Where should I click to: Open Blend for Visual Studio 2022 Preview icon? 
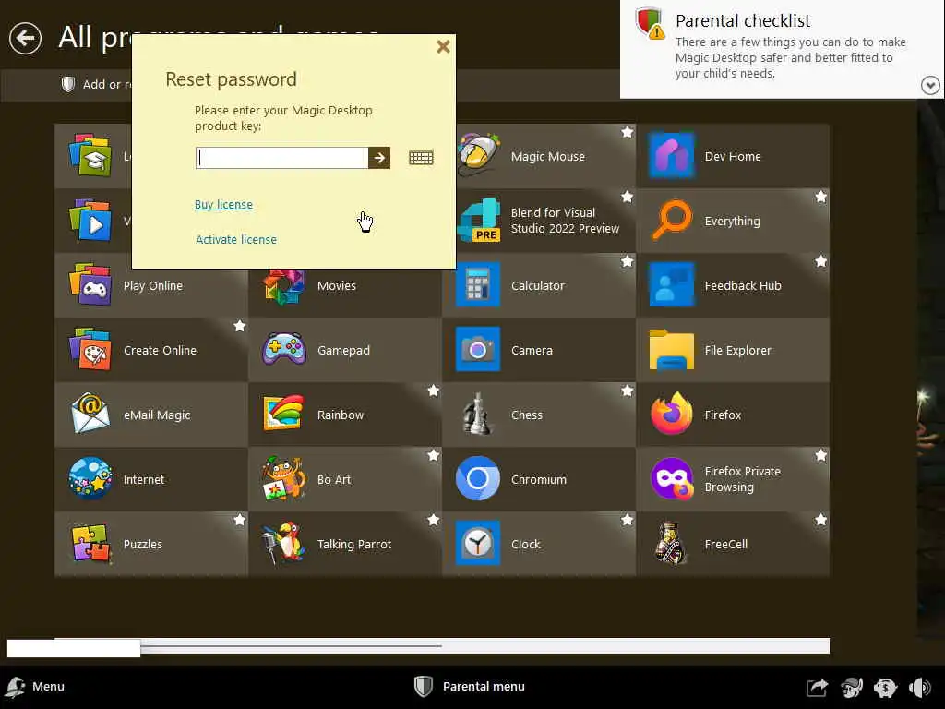tap(479, 221)
